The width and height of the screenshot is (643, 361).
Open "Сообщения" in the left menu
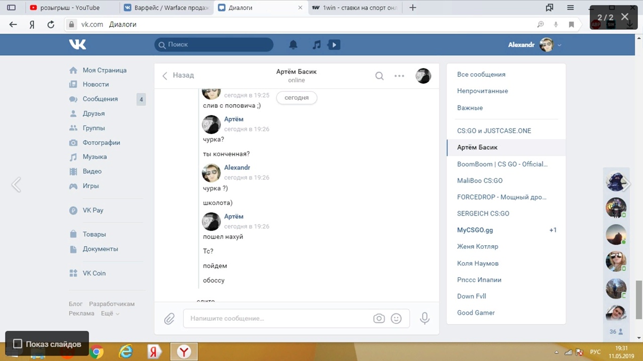100,99
